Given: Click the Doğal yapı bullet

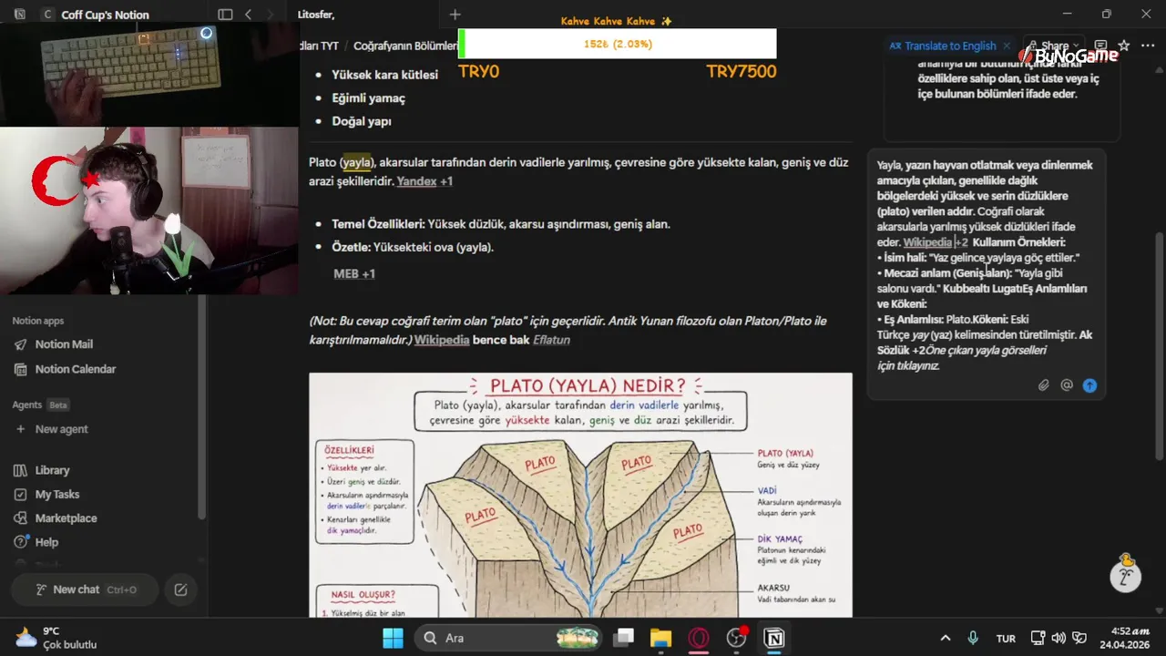Looking at the screenshot, I should tap(361, 121).
